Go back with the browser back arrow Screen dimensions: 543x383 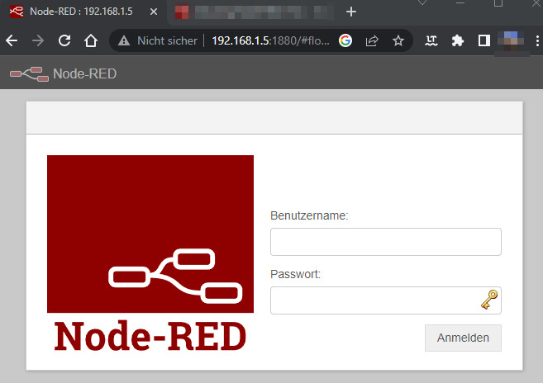pos(12,40)
